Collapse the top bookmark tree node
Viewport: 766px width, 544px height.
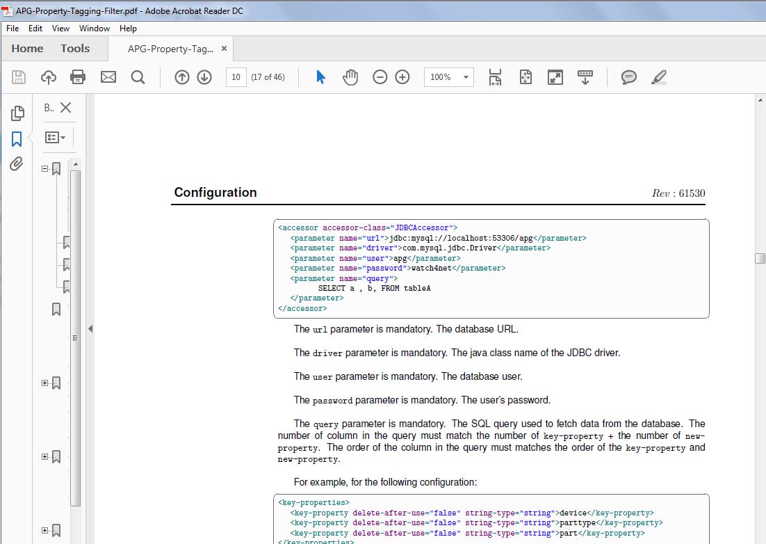(45, 168)
